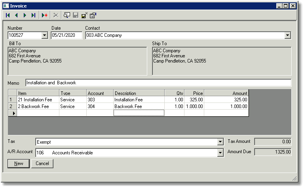Click the Account column header
This screenshot has height=188, width=304.
[100, 93]
